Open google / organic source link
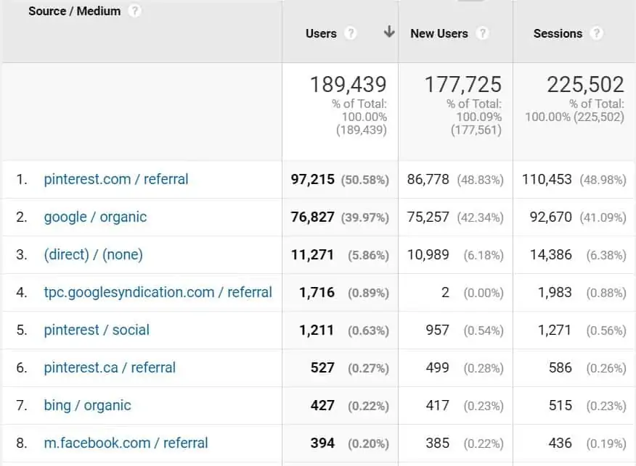 [95, 217]
